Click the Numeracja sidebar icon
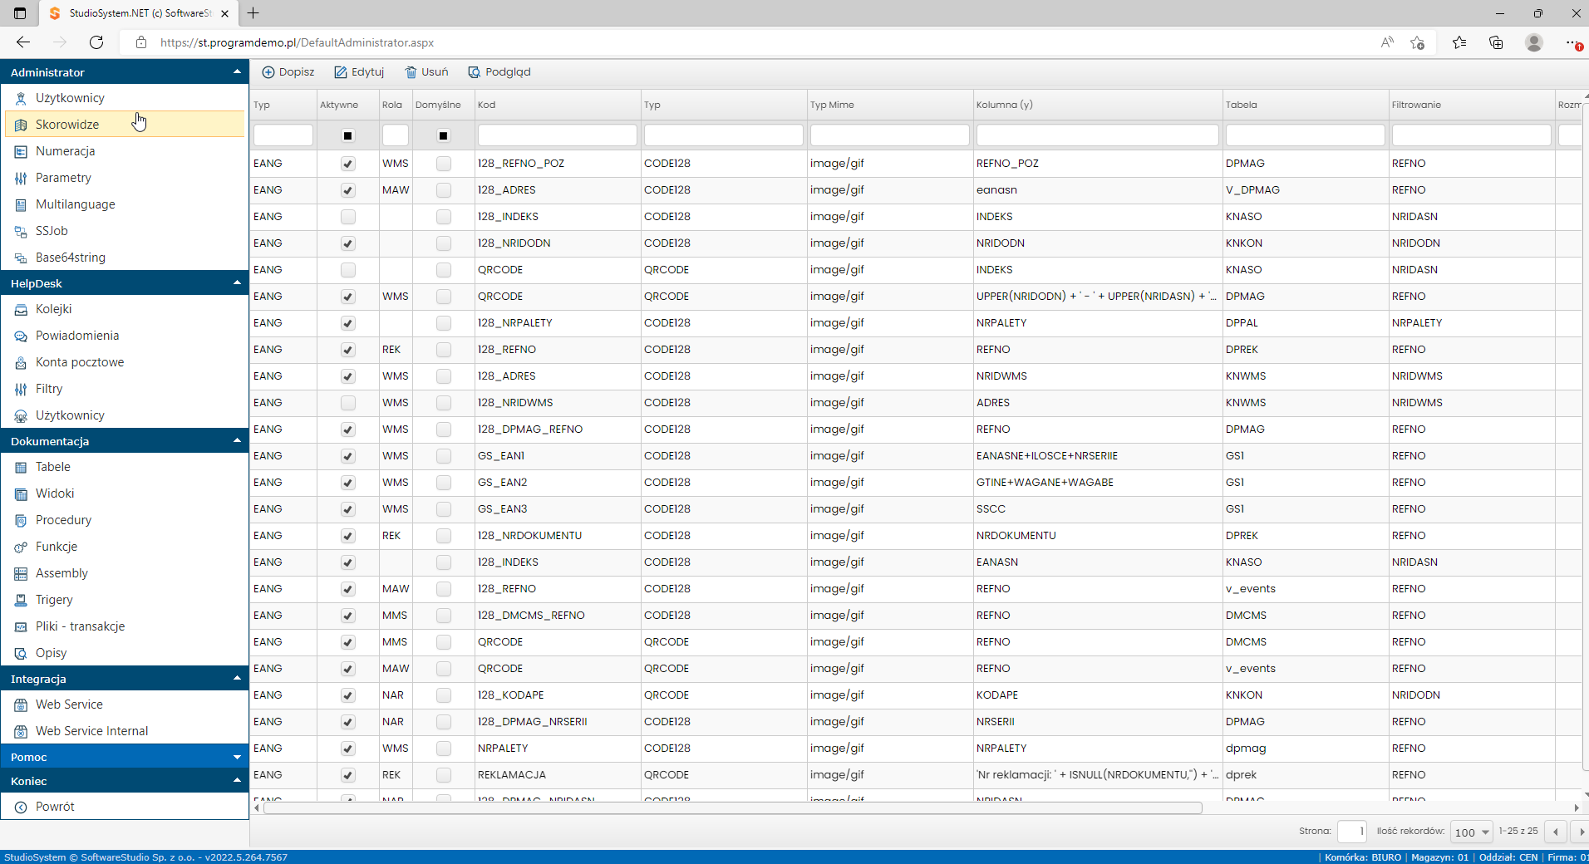Viewport: 1589px width, 864px height. (x=21, y=152)
